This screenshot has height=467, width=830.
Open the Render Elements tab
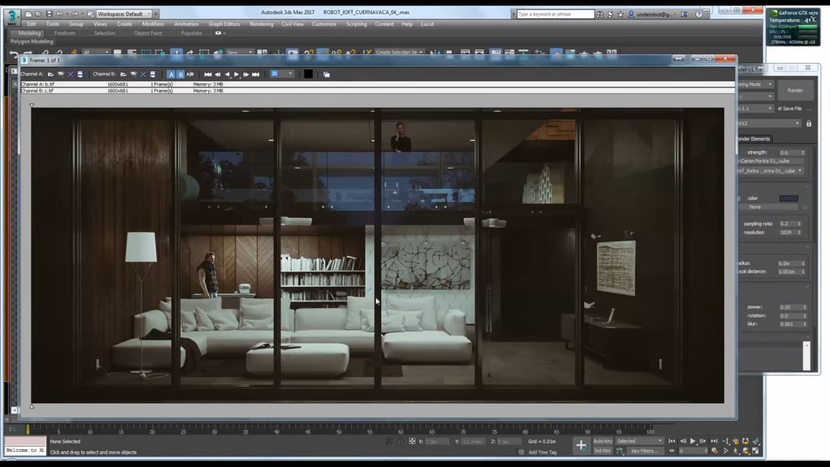[753, 139]
